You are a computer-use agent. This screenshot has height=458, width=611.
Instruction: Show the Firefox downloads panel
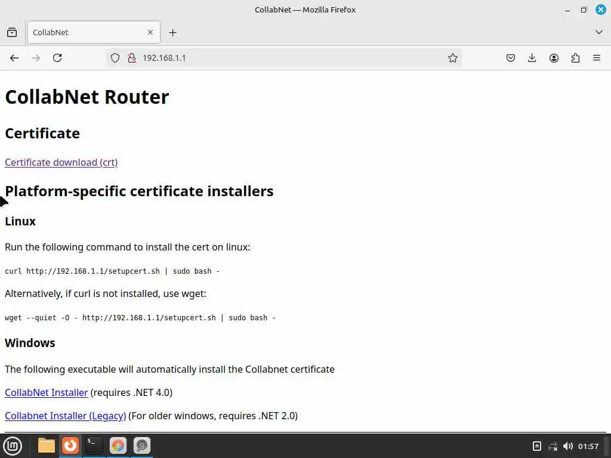click(532, 58)
